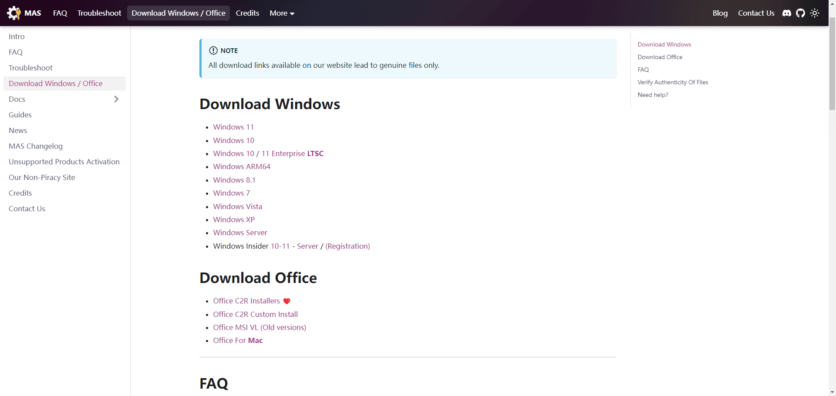Open Unsupported Products Activation sidebar item

pyautogui.click(x=64, y=162)
